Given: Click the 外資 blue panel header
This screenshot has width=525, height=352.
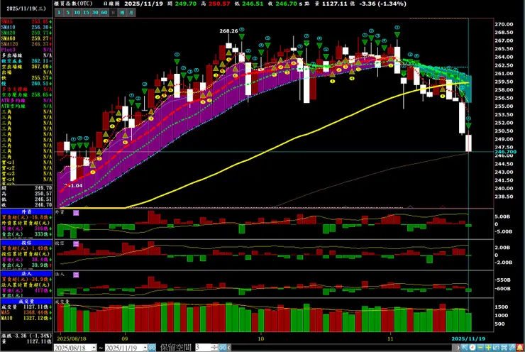Looking at the screenshot, I should tap(26, 211).
